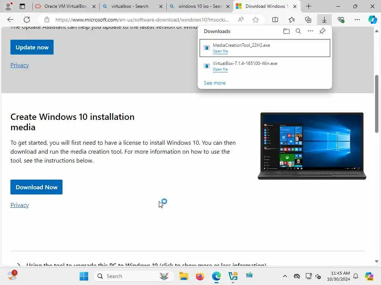Open Collections icon in toolbar
This screenshot has width=381, height=285.
(308, 20)
